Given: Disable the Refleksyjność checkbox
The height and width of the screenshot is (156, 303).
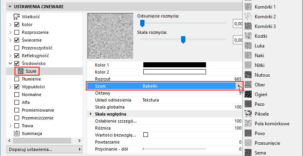Looking at the screenshot, I should click(x=17, y=56).
